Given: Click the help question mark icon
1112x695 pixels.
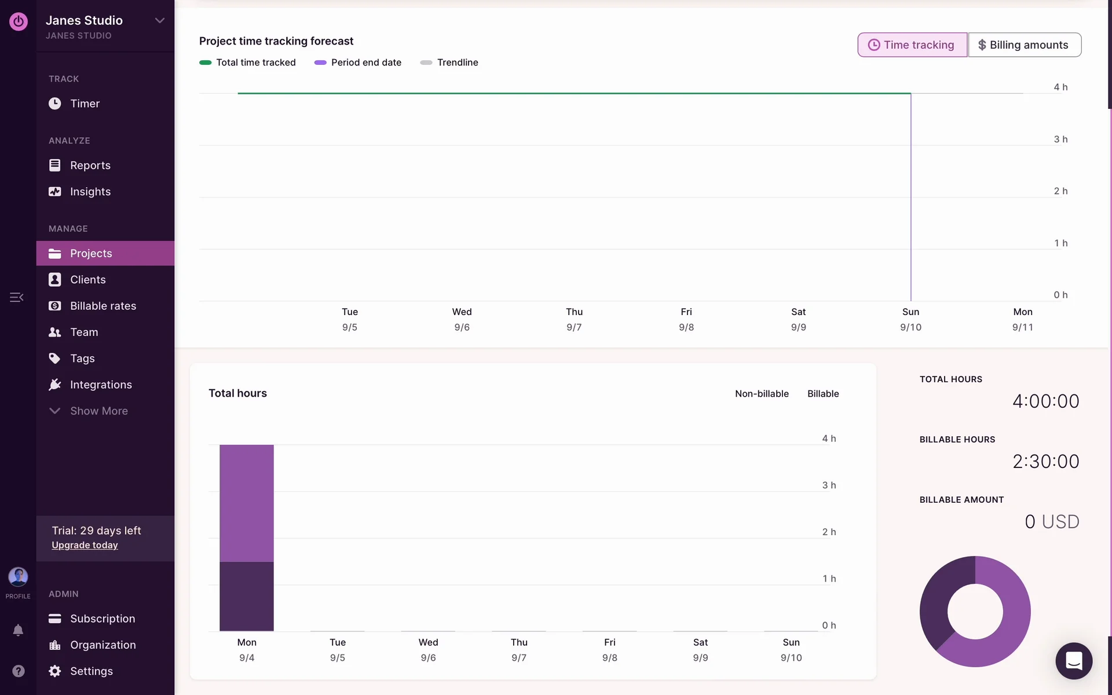Looking at the screenshot, I should pyautogui.click(x=18, y=671).
